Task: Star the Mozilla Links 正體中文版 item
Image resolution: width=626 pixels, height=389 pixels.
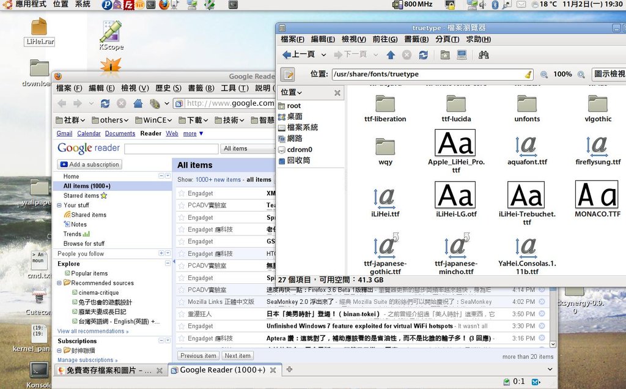Action: tap(181, 302)
